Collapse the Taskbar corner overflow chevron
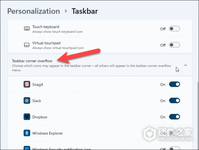Screen dimensions: 199x150 (x=185, y=65)
